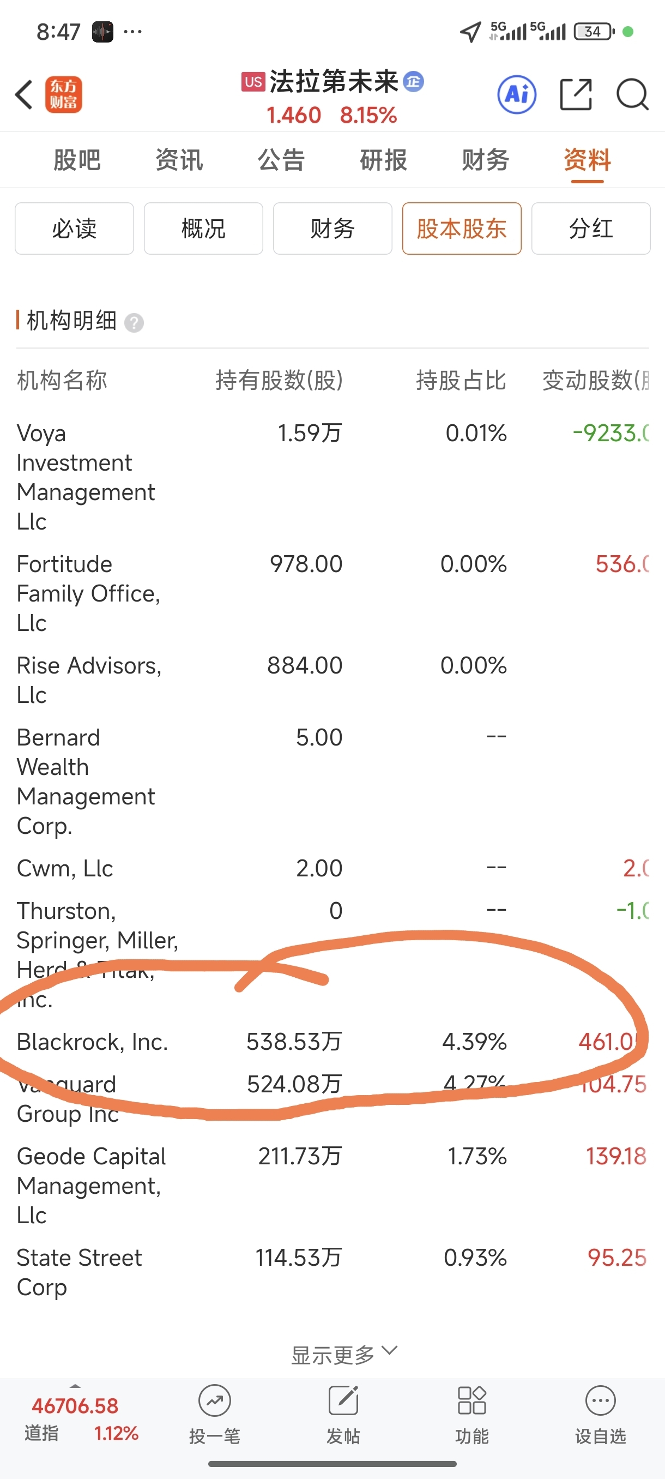
Task: Open the Eastmoney orange logo icon
Action: [x=64, y=95]
